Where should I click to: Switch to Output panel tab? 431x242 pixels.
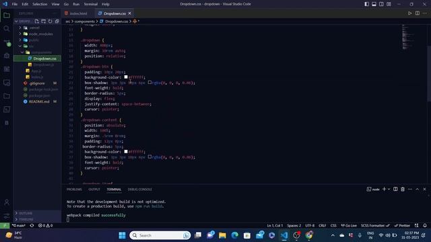(94, 190)
